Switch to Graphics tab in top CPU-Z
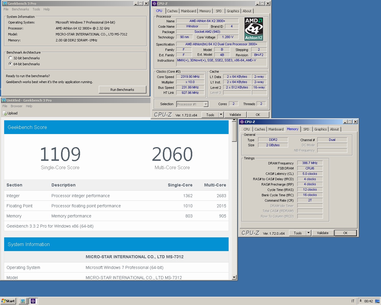 click(233, 11)
